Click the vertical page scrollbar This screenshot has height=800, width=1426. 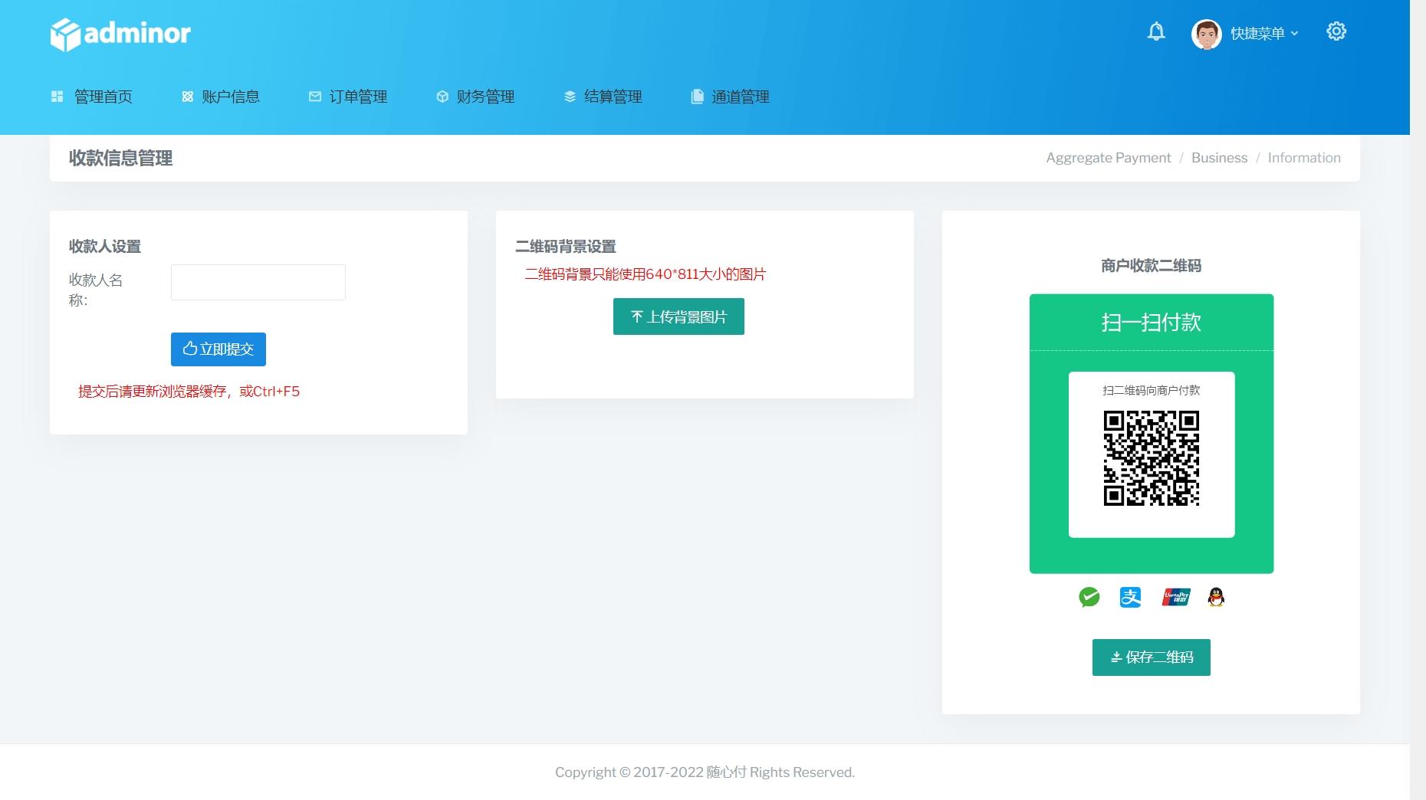click(x=1418, y=400)
